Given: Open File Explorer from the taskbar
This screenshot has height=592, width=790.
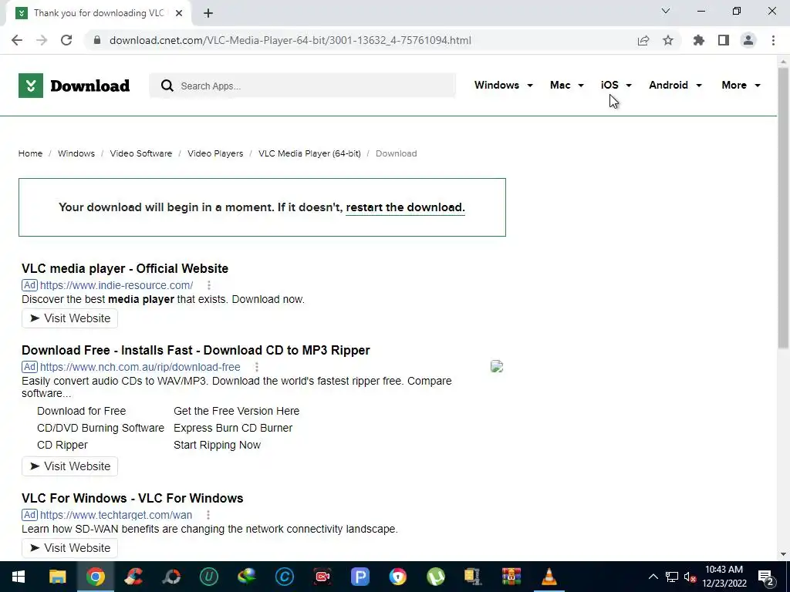Looking at the screenshot, I should click(x=57, y=577).
